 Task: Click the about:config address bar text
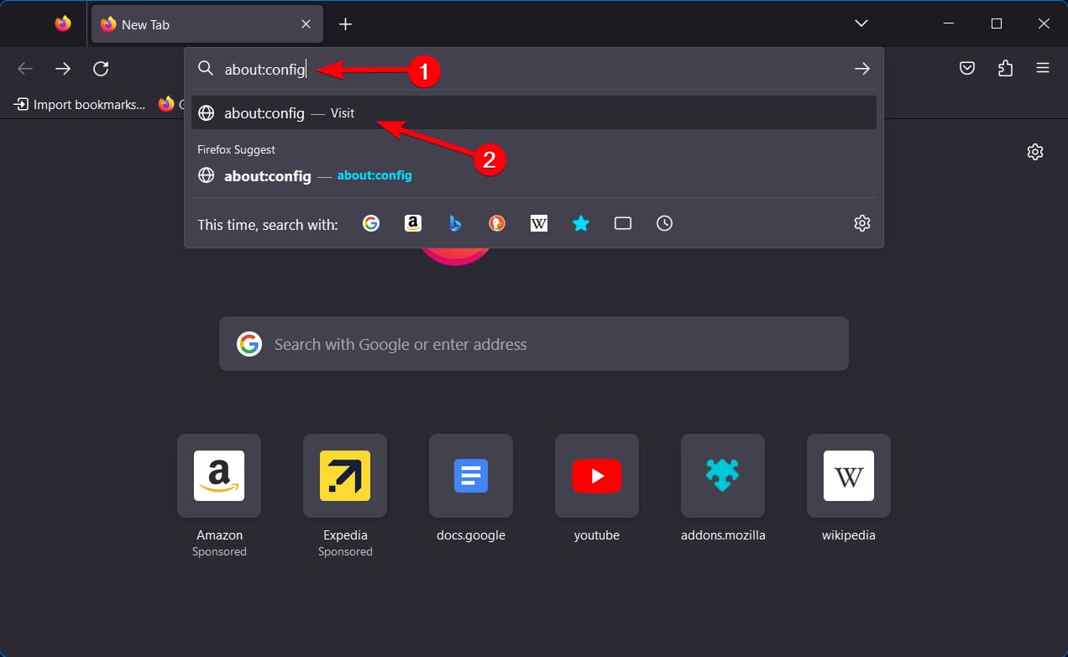click(x=264, y=70)
